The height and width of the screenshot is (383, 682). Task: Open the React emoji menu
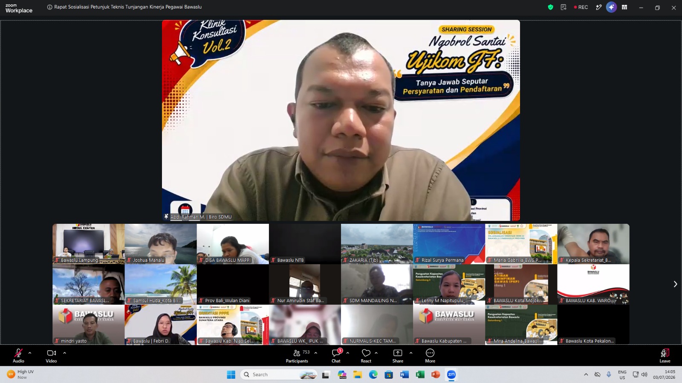pyautogui.click(x=366, y=356)
